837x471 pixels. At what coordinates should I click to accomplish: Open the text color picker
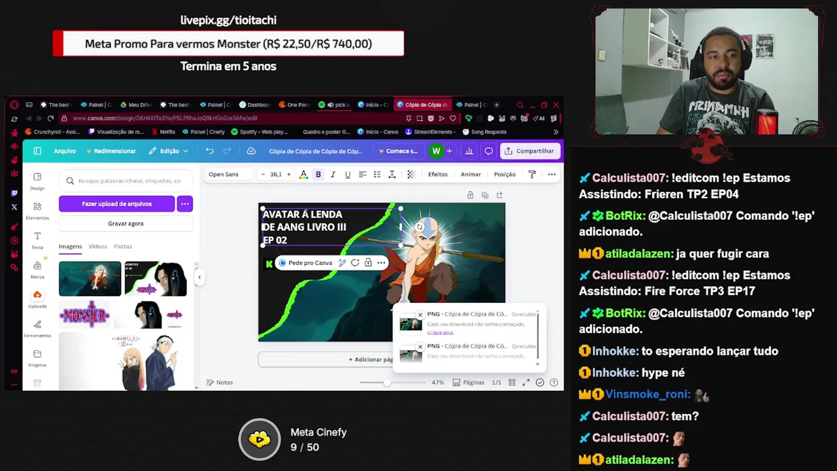(x=303, y=175)
